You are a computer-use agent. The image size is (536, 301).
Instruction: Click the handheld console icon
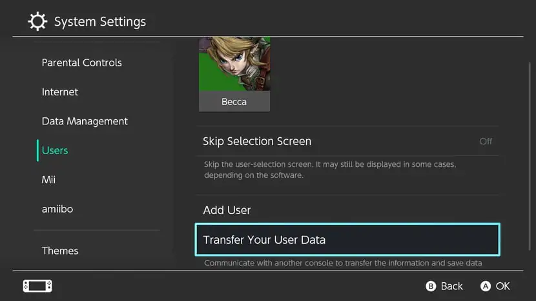click(37, 286)
